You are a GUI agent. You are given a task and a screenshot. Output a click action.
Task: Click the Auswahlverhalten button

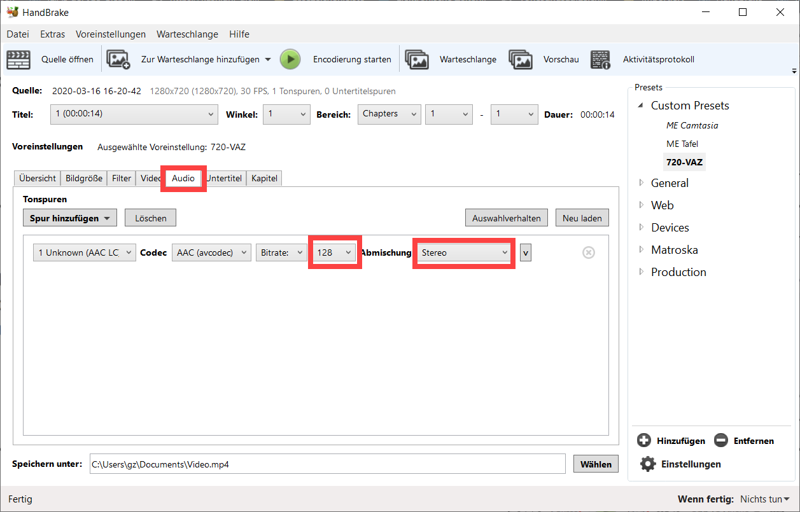507,218
